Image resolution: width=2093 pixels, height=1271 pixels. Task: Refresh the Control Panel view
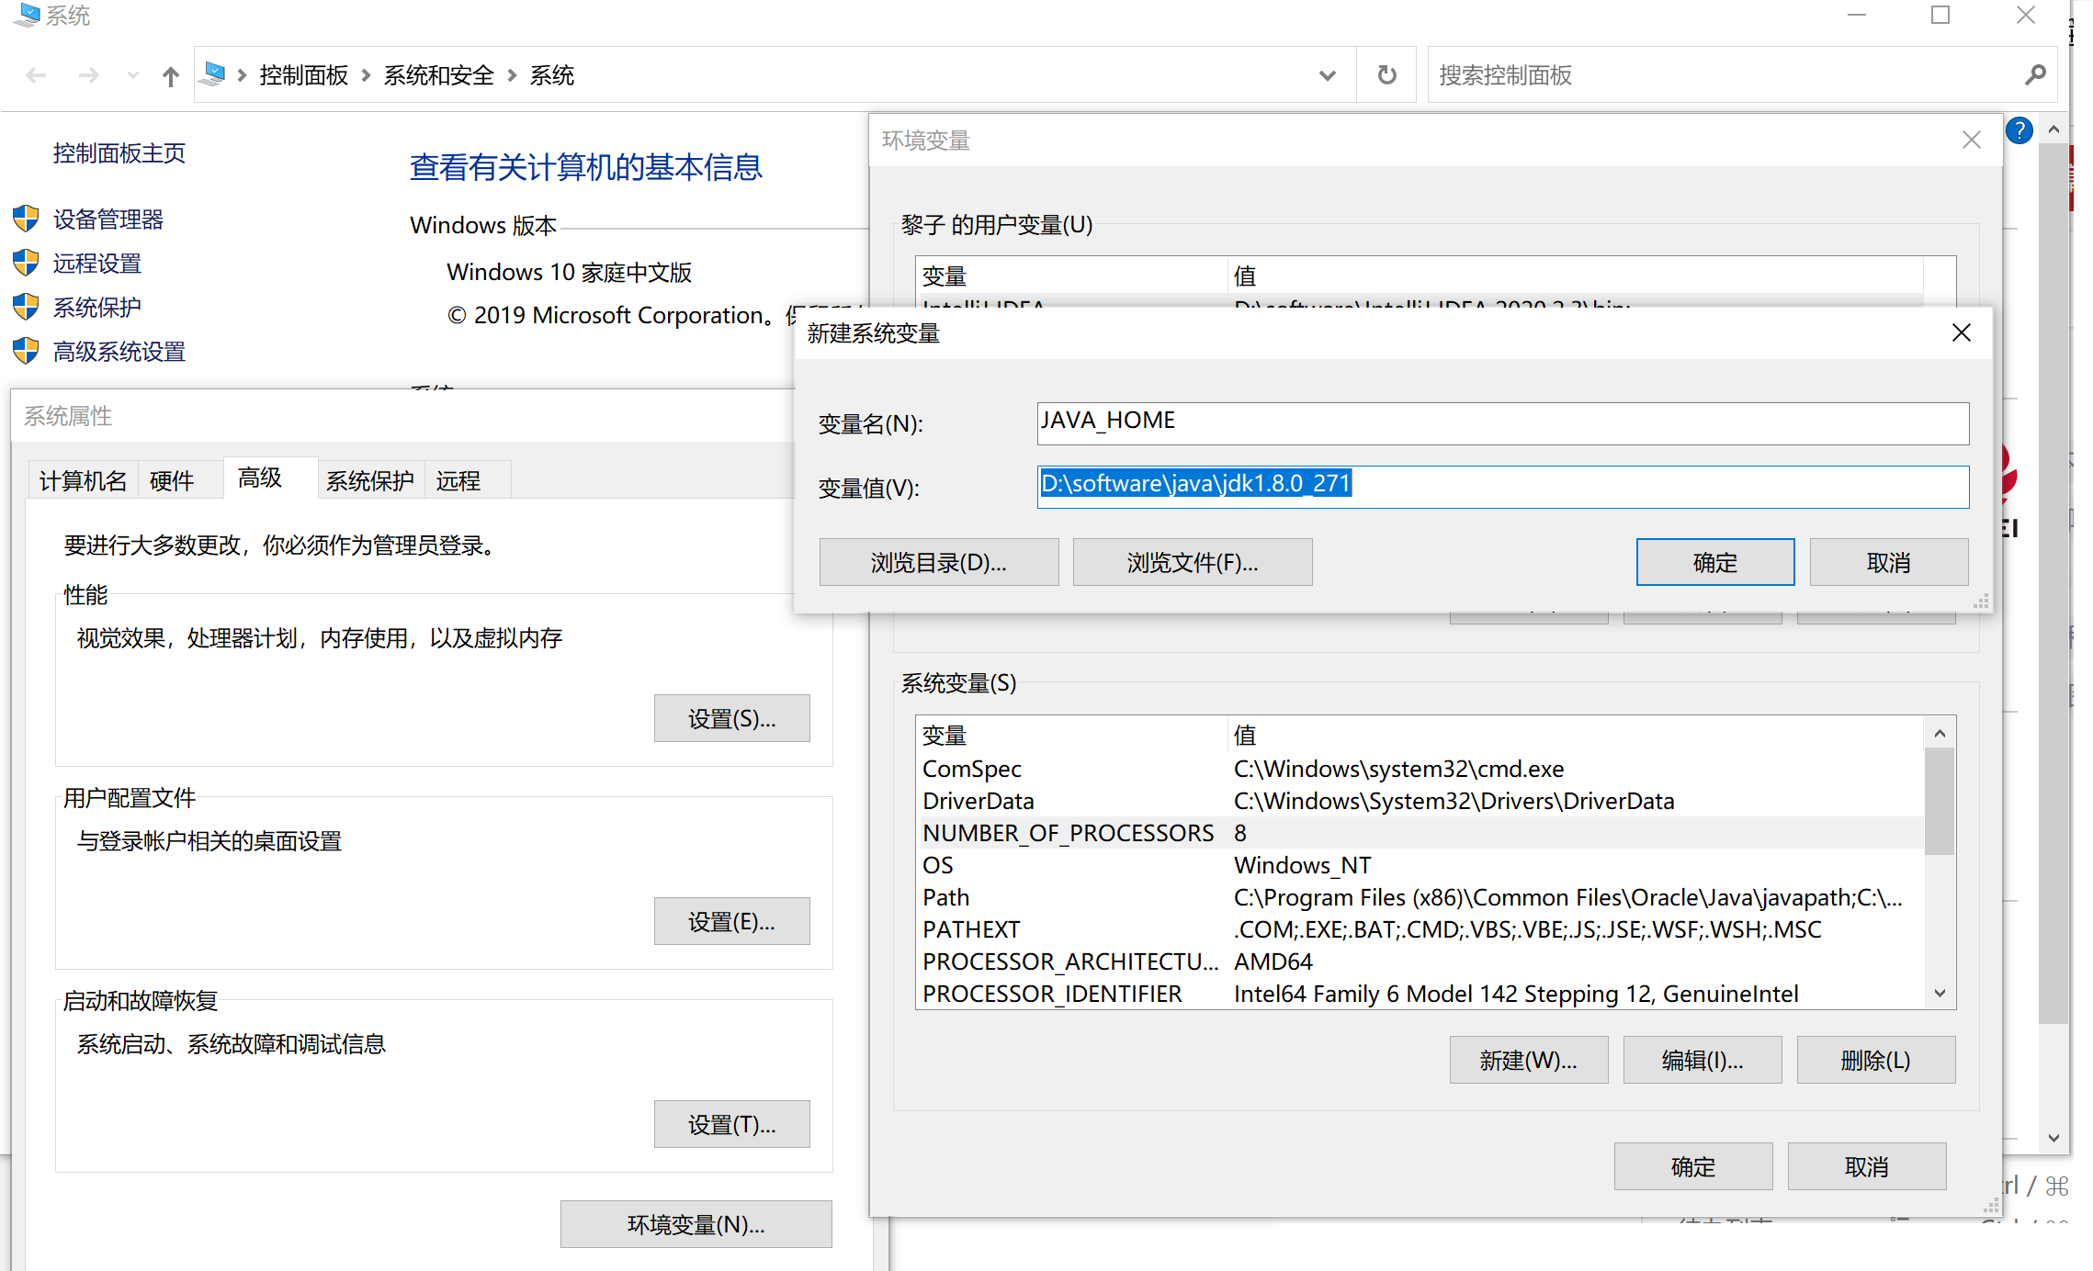click(x=1386, y=75)
